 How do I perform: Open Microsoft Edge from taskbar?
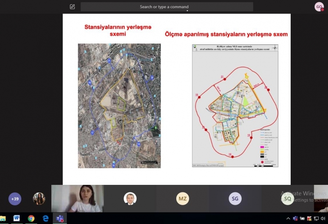[x=45, y=218]
